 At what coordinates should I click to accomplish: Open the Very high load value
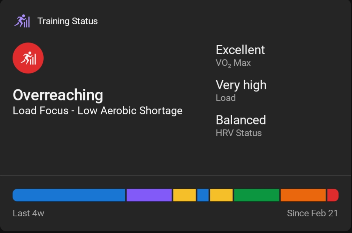[241, 85]
